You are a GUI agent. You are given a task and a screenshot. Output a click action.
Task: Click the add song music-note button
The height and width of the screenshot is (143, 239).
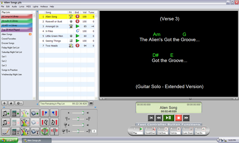coord(6,113)
